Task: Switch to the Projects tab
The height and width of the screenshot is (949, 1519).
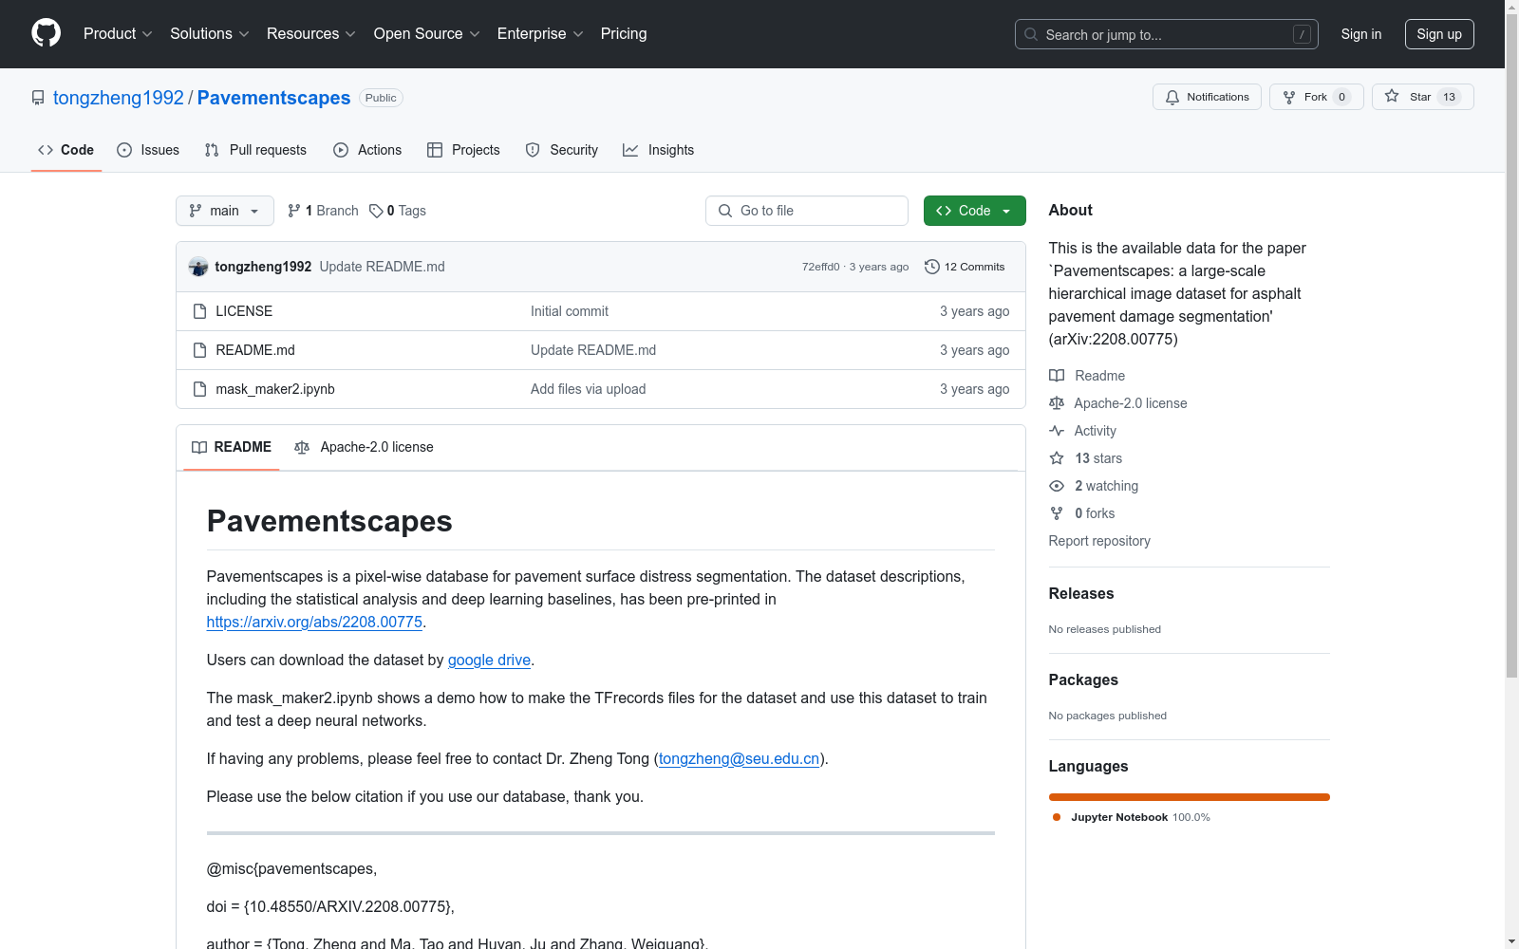Action: coord(463,150)
